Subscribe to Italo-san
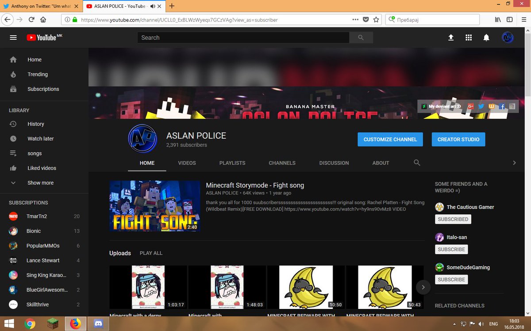Image resolution: width=531 pixels, height=331 pixels. tap(451, 249)
